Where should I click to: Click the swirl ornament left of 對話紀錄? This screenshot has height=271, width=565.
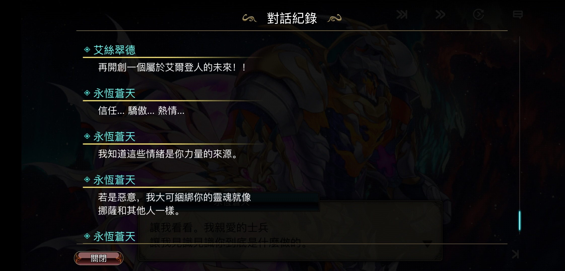coord(249,18)
